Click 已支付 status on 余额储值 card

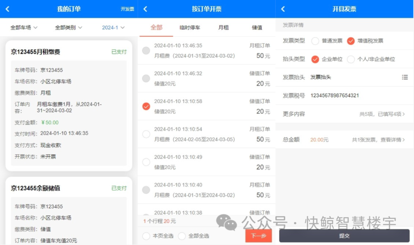click(119, 188)
